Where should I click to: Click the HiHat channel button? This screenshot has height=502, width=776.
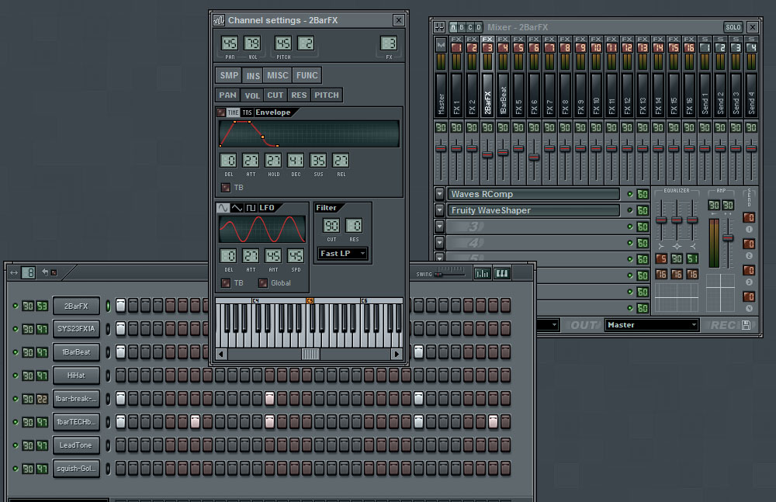click(x=76, y=376)
